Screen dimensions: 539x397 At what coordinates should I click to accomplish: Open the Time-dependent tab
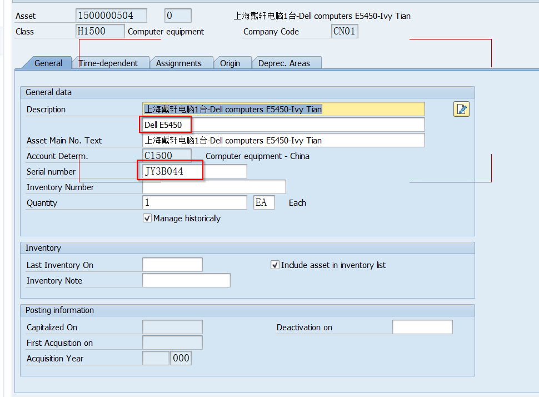click(108, 63)
